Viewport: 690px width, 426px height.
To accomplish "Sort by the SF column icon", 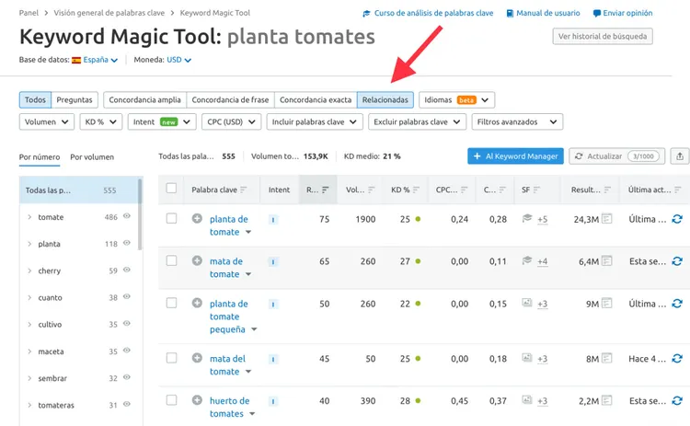I will tap(536, 190).
